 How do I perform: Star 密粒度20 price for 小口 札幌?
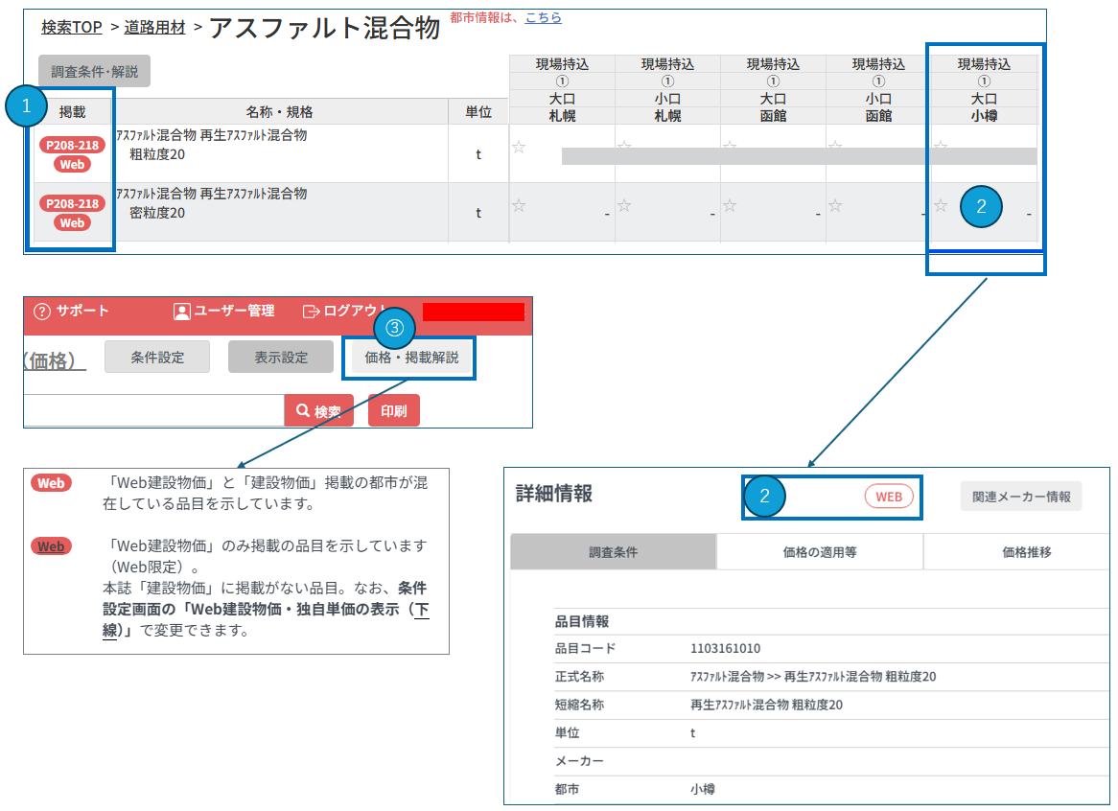click(624, 205)
